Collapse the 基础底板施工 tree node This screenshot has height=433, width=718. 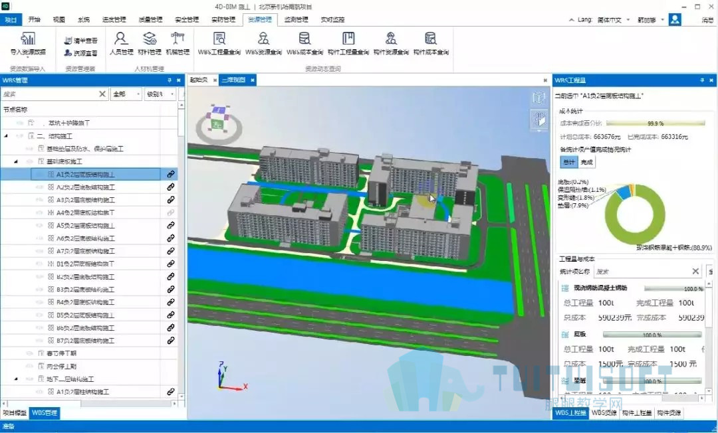pos(16,161)
